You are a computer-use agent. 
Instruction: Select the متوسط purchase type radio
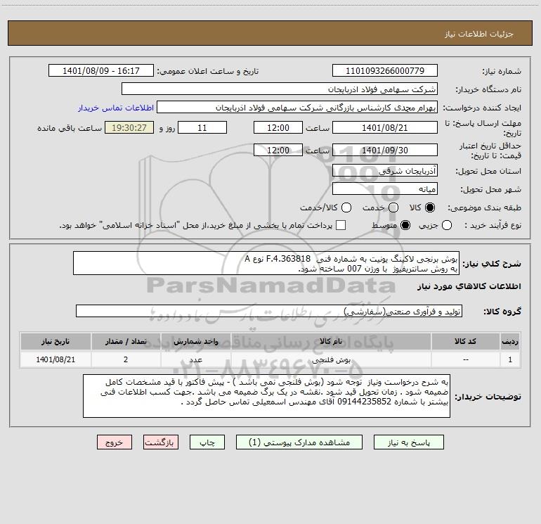click(405, 225)
